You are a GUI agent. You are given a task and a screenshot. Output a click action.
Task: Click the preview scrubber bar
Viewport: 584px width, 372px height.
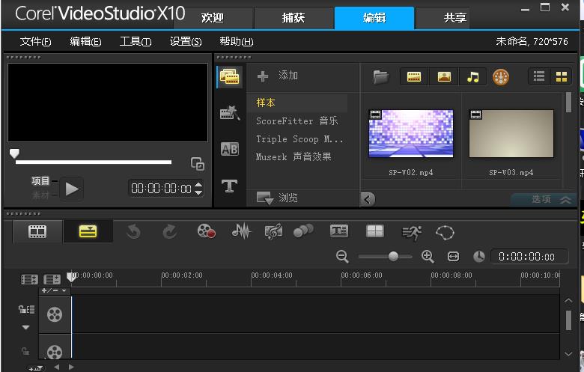click(94, 162)
